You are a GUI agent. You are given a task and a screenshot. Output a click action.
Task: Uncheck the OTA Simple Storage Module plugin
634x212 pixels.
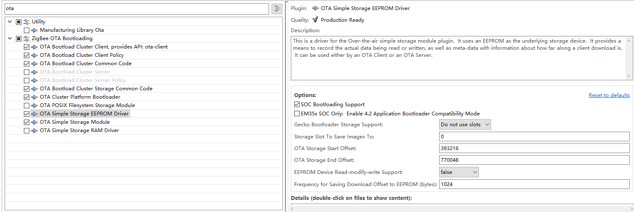27,122
